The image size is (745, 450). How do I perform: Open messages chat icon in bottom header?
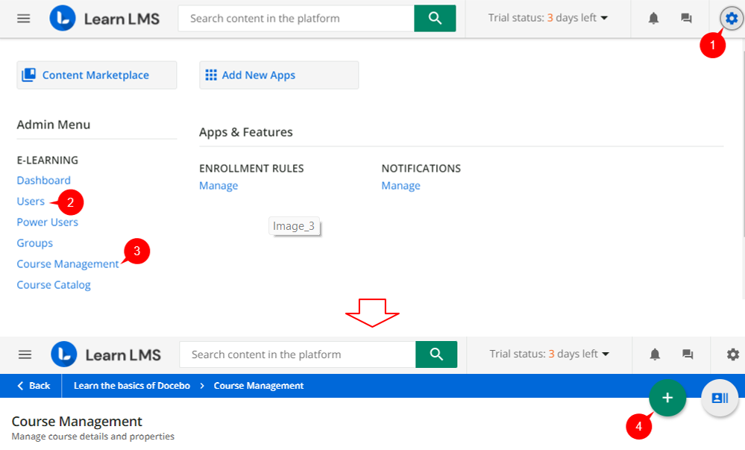click(688, 354)
